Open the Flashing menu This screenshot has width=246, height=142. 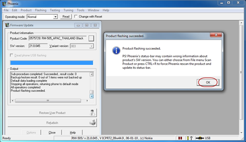(41, 10)
